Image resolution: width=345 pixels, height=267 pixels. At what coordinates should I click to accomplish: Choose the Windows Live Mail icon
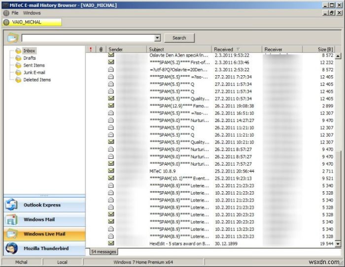click(x=12, y=234)
